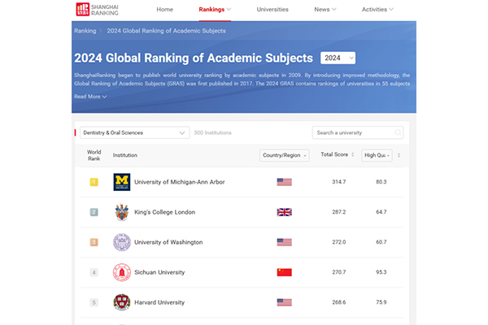
Task: Click total score 314.7
Action: coord(338,182)
